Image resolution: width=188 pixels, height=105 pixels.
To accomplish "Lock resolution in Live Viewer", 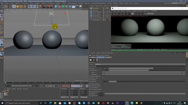I will (129, 14).
